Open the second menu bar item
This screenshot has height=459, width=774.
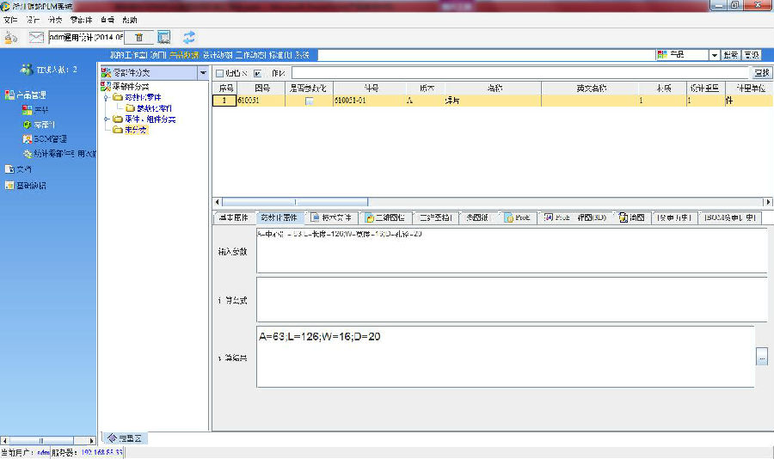33,18
